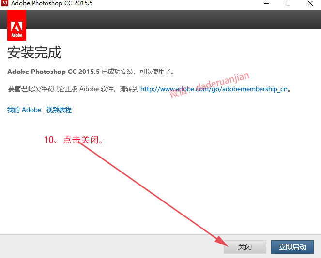Click the bold Adobe Photoshop CC 2015.5 product name
The width and height of the screenshot is (321, 258).
click(x=53, y=72)
